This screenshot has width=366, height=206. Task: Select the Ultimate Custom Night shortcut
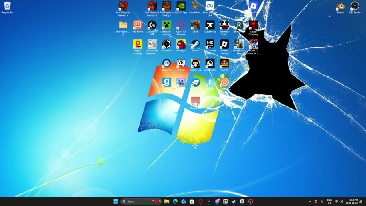[x=224, y=28]
